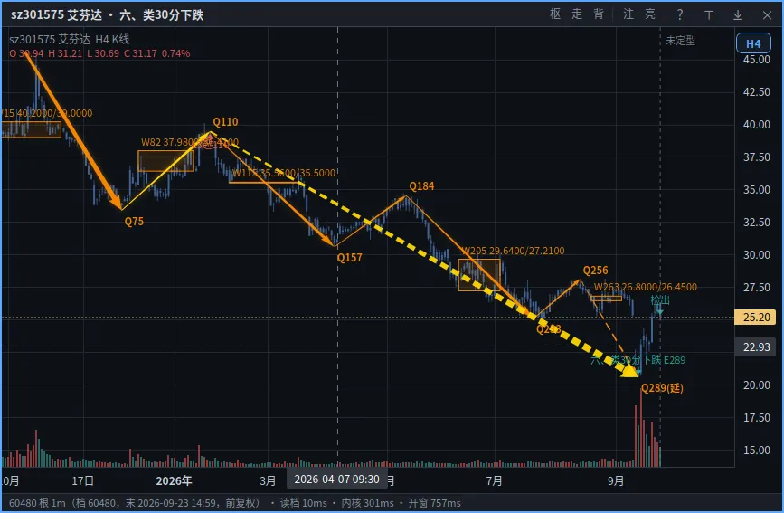This screenshot has width=784, height=513.
Task: Select the Q256 pivot label
Action: point(596,271)
